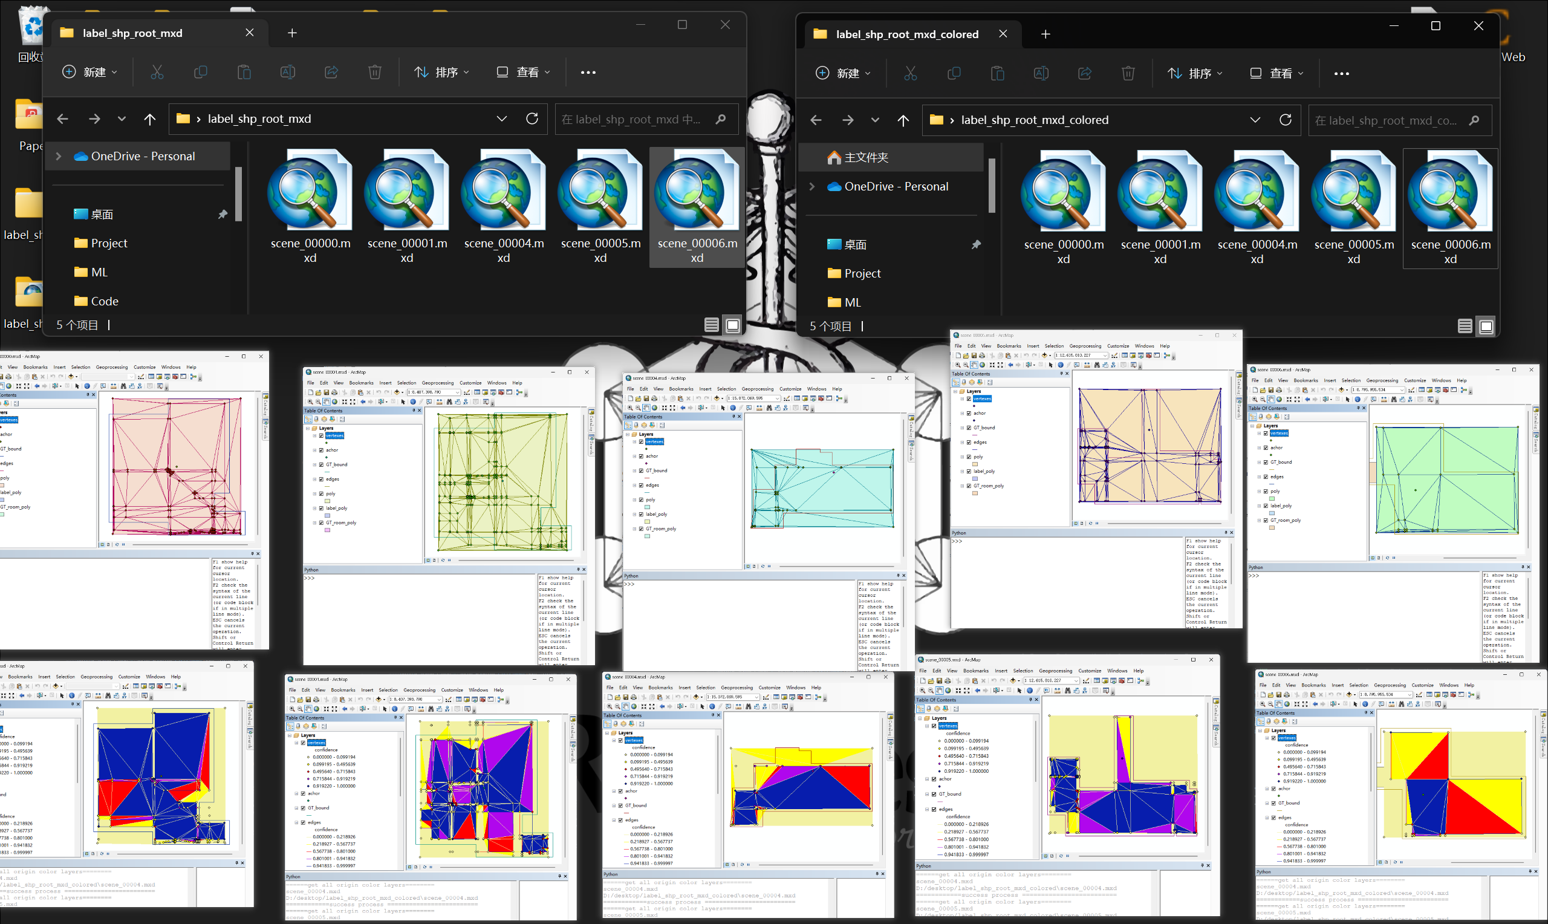Toggle edges layer in tan-map scene_00005 ArcMap
Viewport: 1548px width, 924px height.
[969, 443]
